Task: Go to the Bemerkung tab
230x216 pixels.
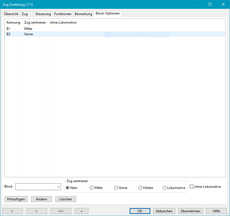Action: (x=83, y=14)
